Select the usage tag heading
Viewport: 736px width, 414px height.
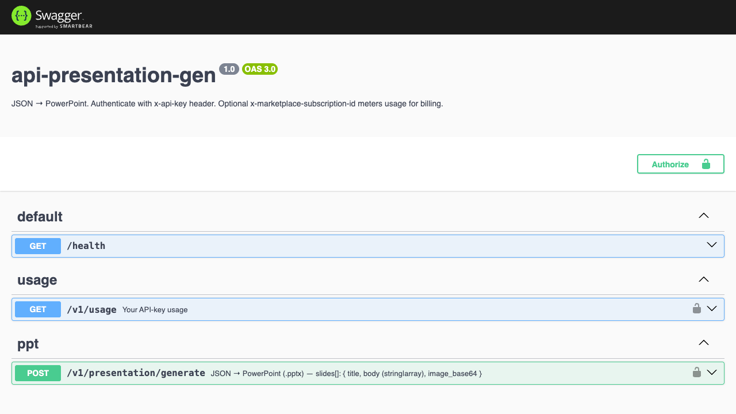tap(37, 280)
